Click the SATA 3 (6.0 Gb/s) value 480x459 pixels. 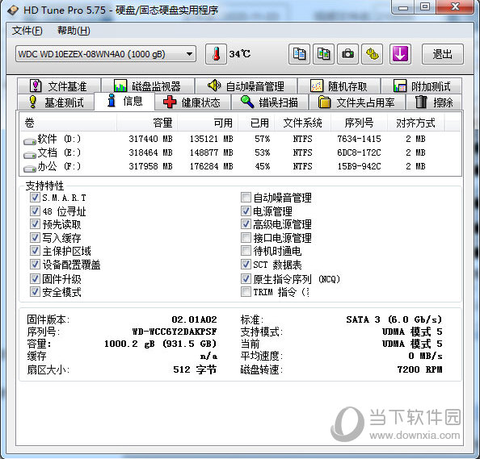(x=394, y=319)
